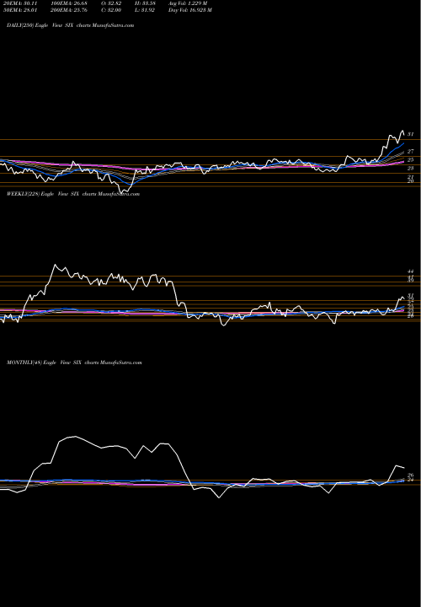Viewport: 421px width, 607px height.
Task: Click the 'Day Vol' value text
Action: (x=189, y=10)
